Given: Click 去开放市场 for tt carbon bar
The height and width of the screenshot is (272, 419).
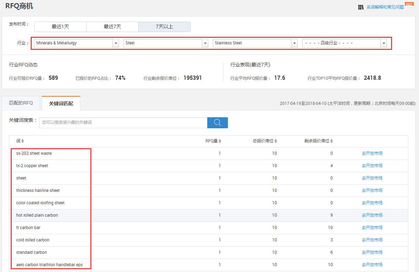Looking at the screenshot, I should click(372, 227).
